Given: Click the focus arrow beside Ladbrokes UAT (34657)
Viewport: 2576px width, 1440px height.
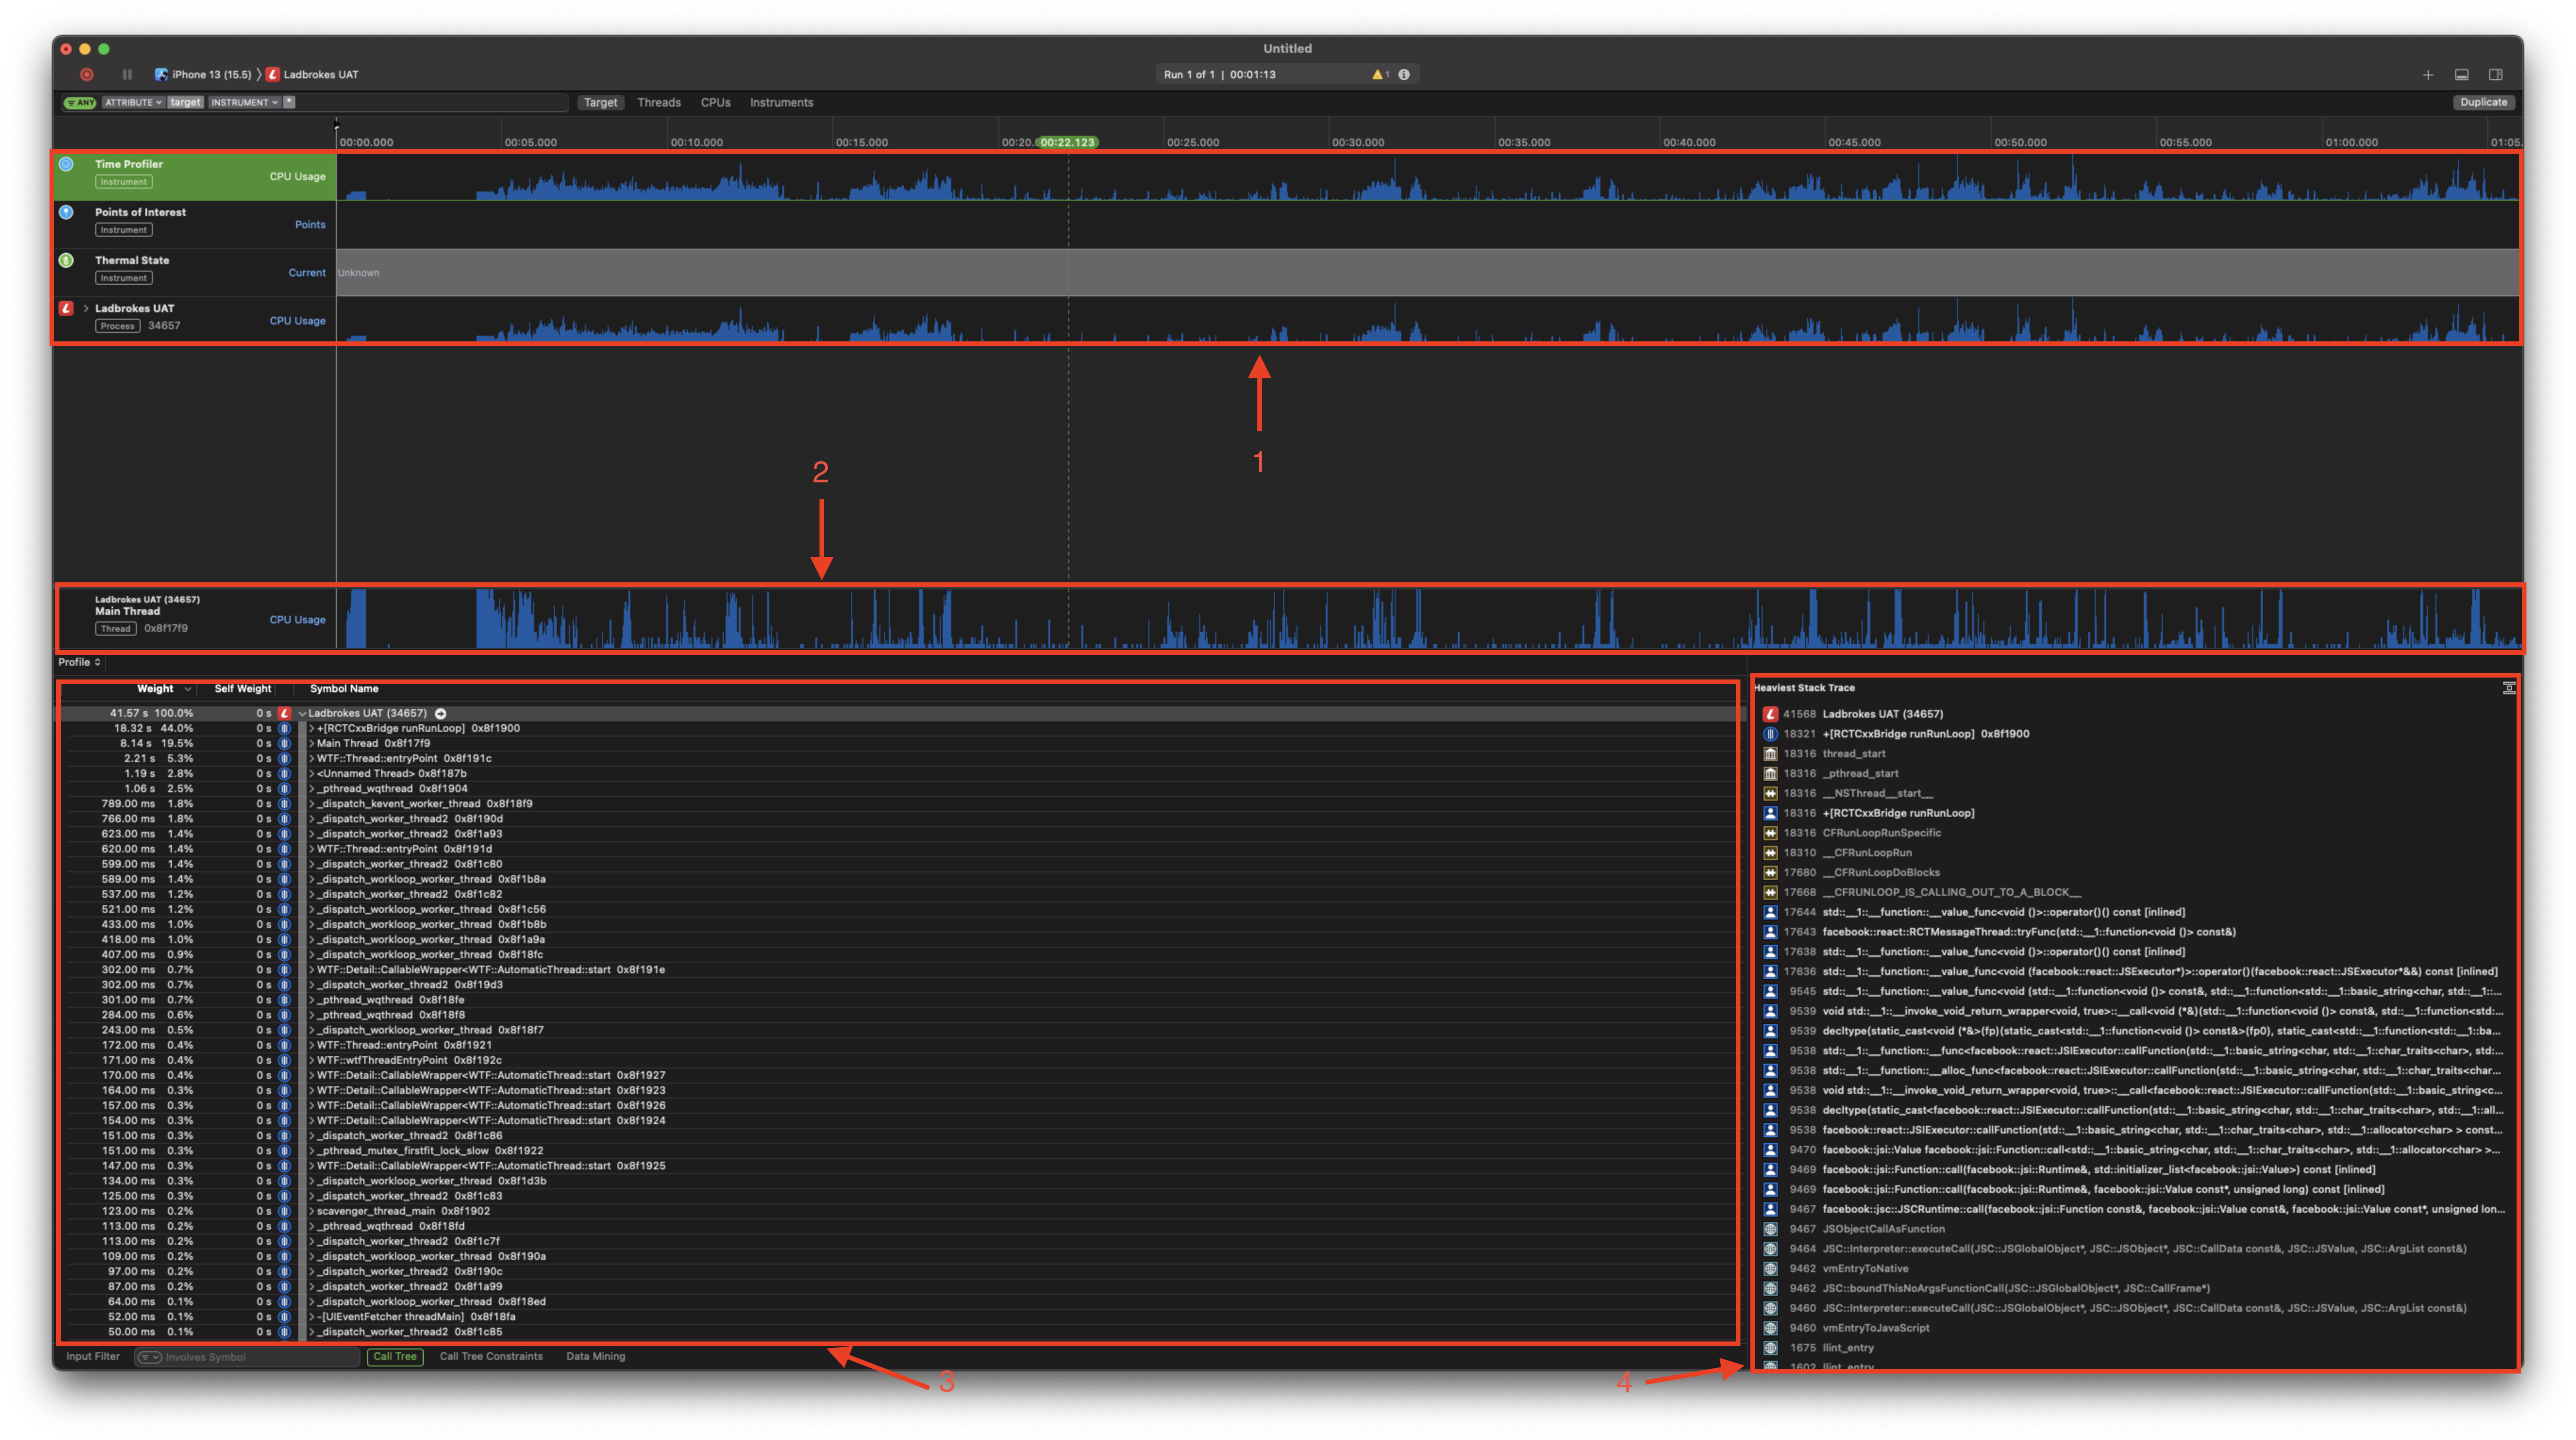Looking at the screenshot, I should (440, 713).
